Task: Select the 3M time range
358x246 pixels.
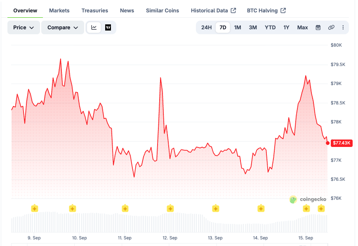Action: [x=253, y=27]
